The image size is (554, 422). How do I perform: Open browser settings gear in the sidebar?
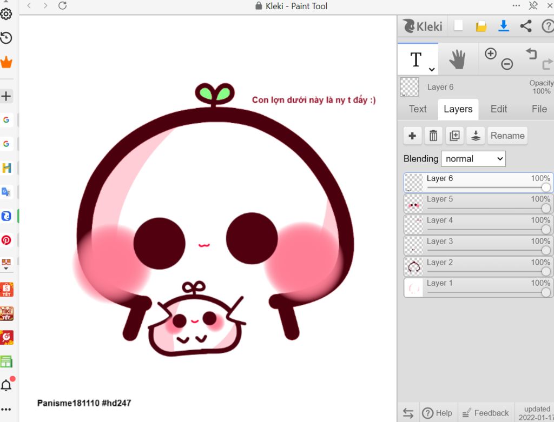click(6, 14)
